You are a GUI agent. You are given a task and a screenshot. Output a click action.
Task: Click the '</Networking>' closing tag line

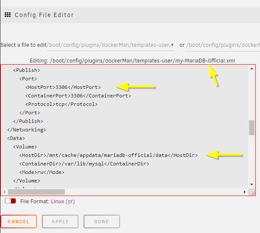click(27, 130)
